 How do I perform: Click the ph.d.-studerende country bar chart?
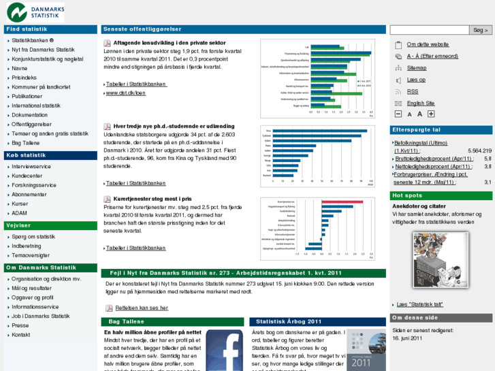click(x=317, y=157)
